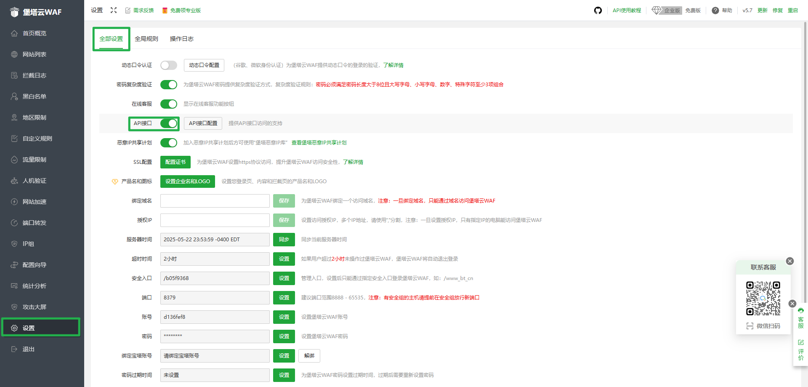Click the fullscreen expand icon
Image resolution: width=808 pixels, height=387 pixels.
pos(114,10)
